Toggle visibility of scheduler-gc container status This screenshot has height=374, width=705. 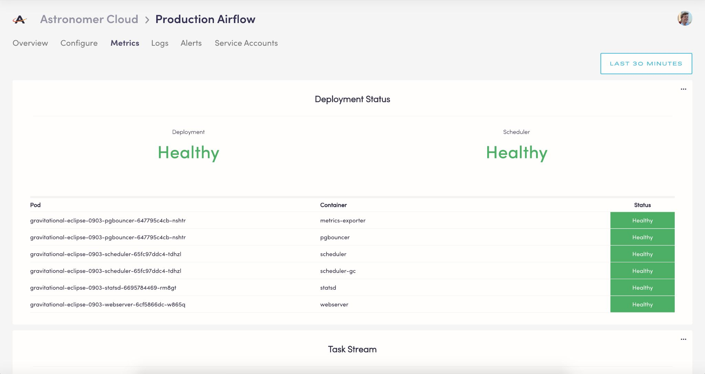click(x=642, y=270)
